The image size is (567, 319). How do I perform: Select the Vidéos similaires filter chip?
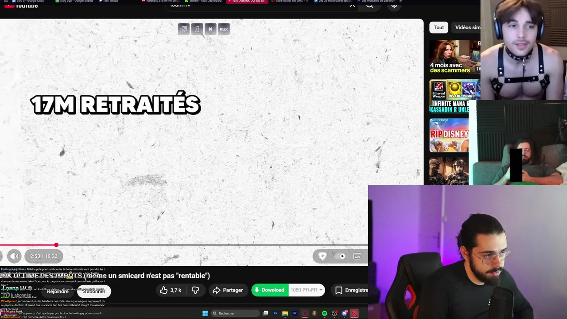(466, 27)
